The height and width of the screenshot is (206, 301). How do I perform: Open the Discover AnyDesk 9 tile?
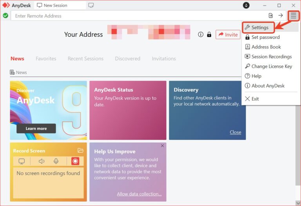[x=48, y=110]
